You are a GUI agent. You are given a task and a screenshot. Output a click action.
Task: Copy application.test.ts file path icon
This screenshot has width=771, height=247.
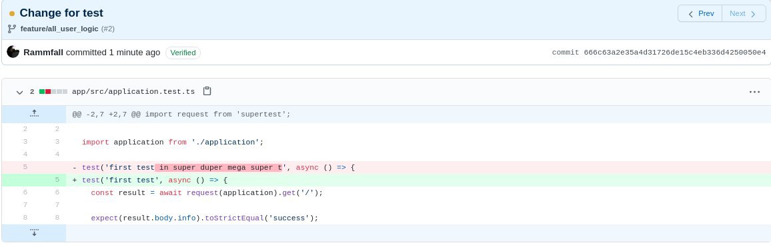(207, 91)
